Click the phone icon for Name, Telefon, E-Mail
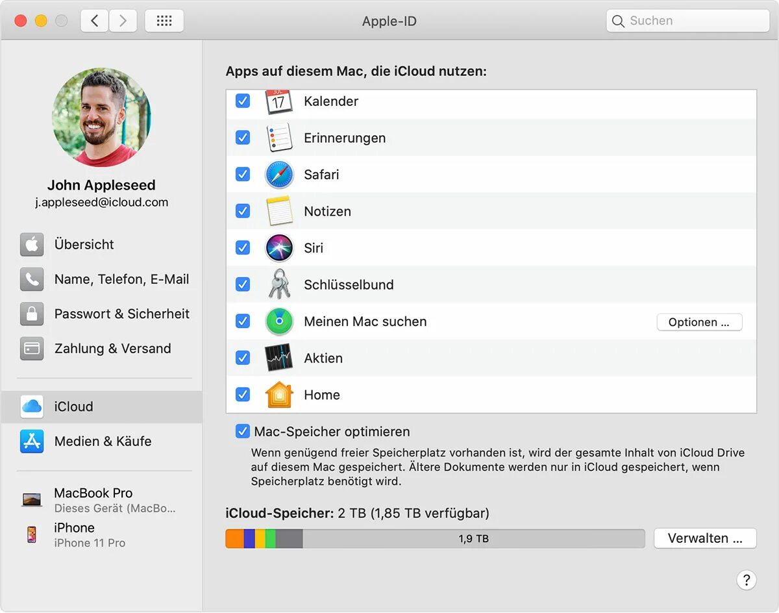 32,279
